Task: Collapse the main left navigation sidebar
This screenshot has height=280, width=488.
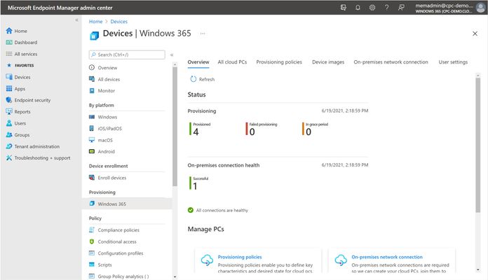Action: coord(76,20)
